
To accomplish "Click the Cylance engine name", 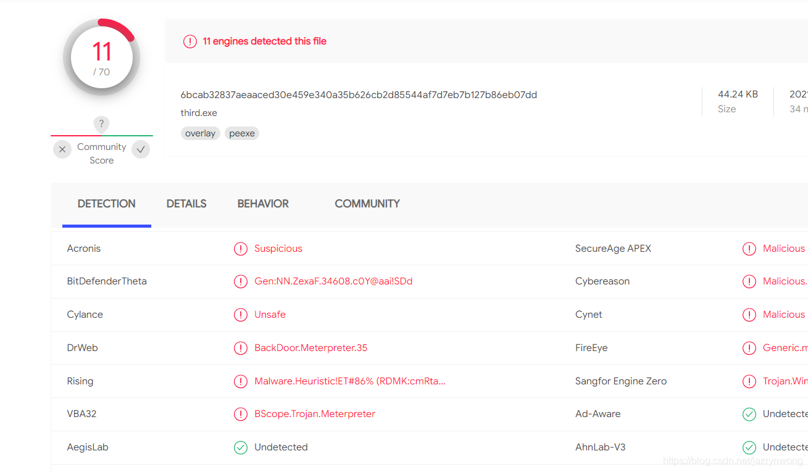I will click(x=85, y=315).
